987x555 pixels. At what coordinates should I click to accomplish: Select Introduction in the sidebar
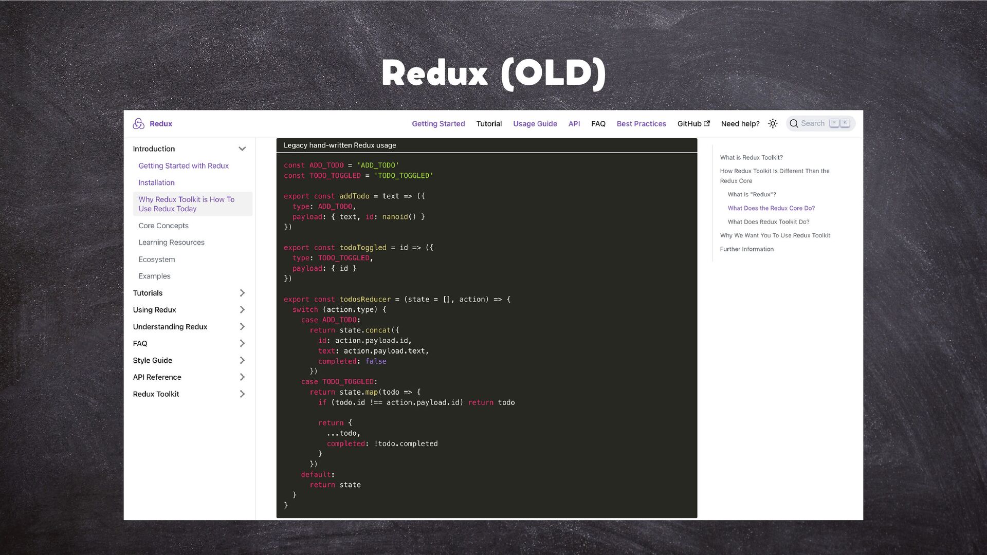point(154,149)
